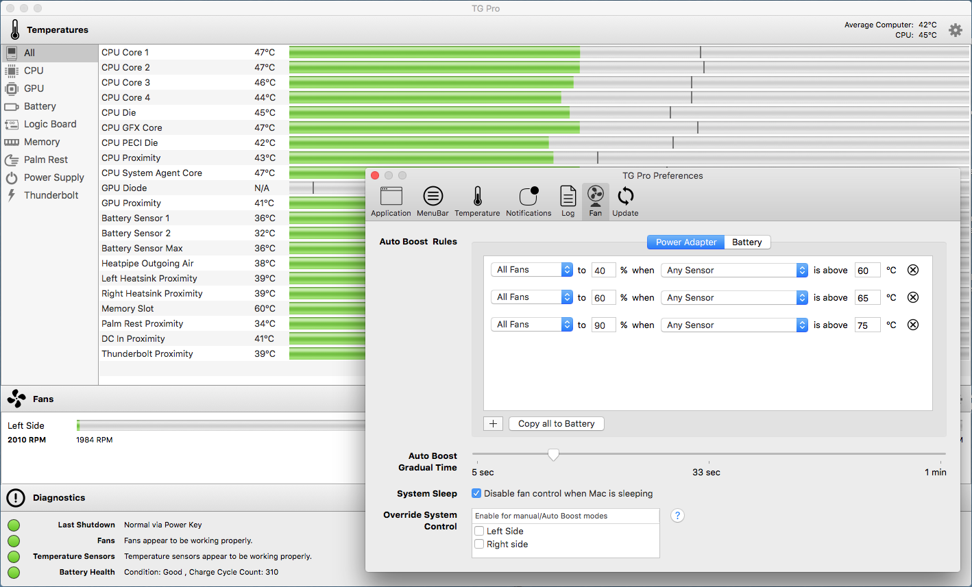Open All Fans dropdown in 90% rule
This screenshot has width=972, height=587.
tap(532, 325)
